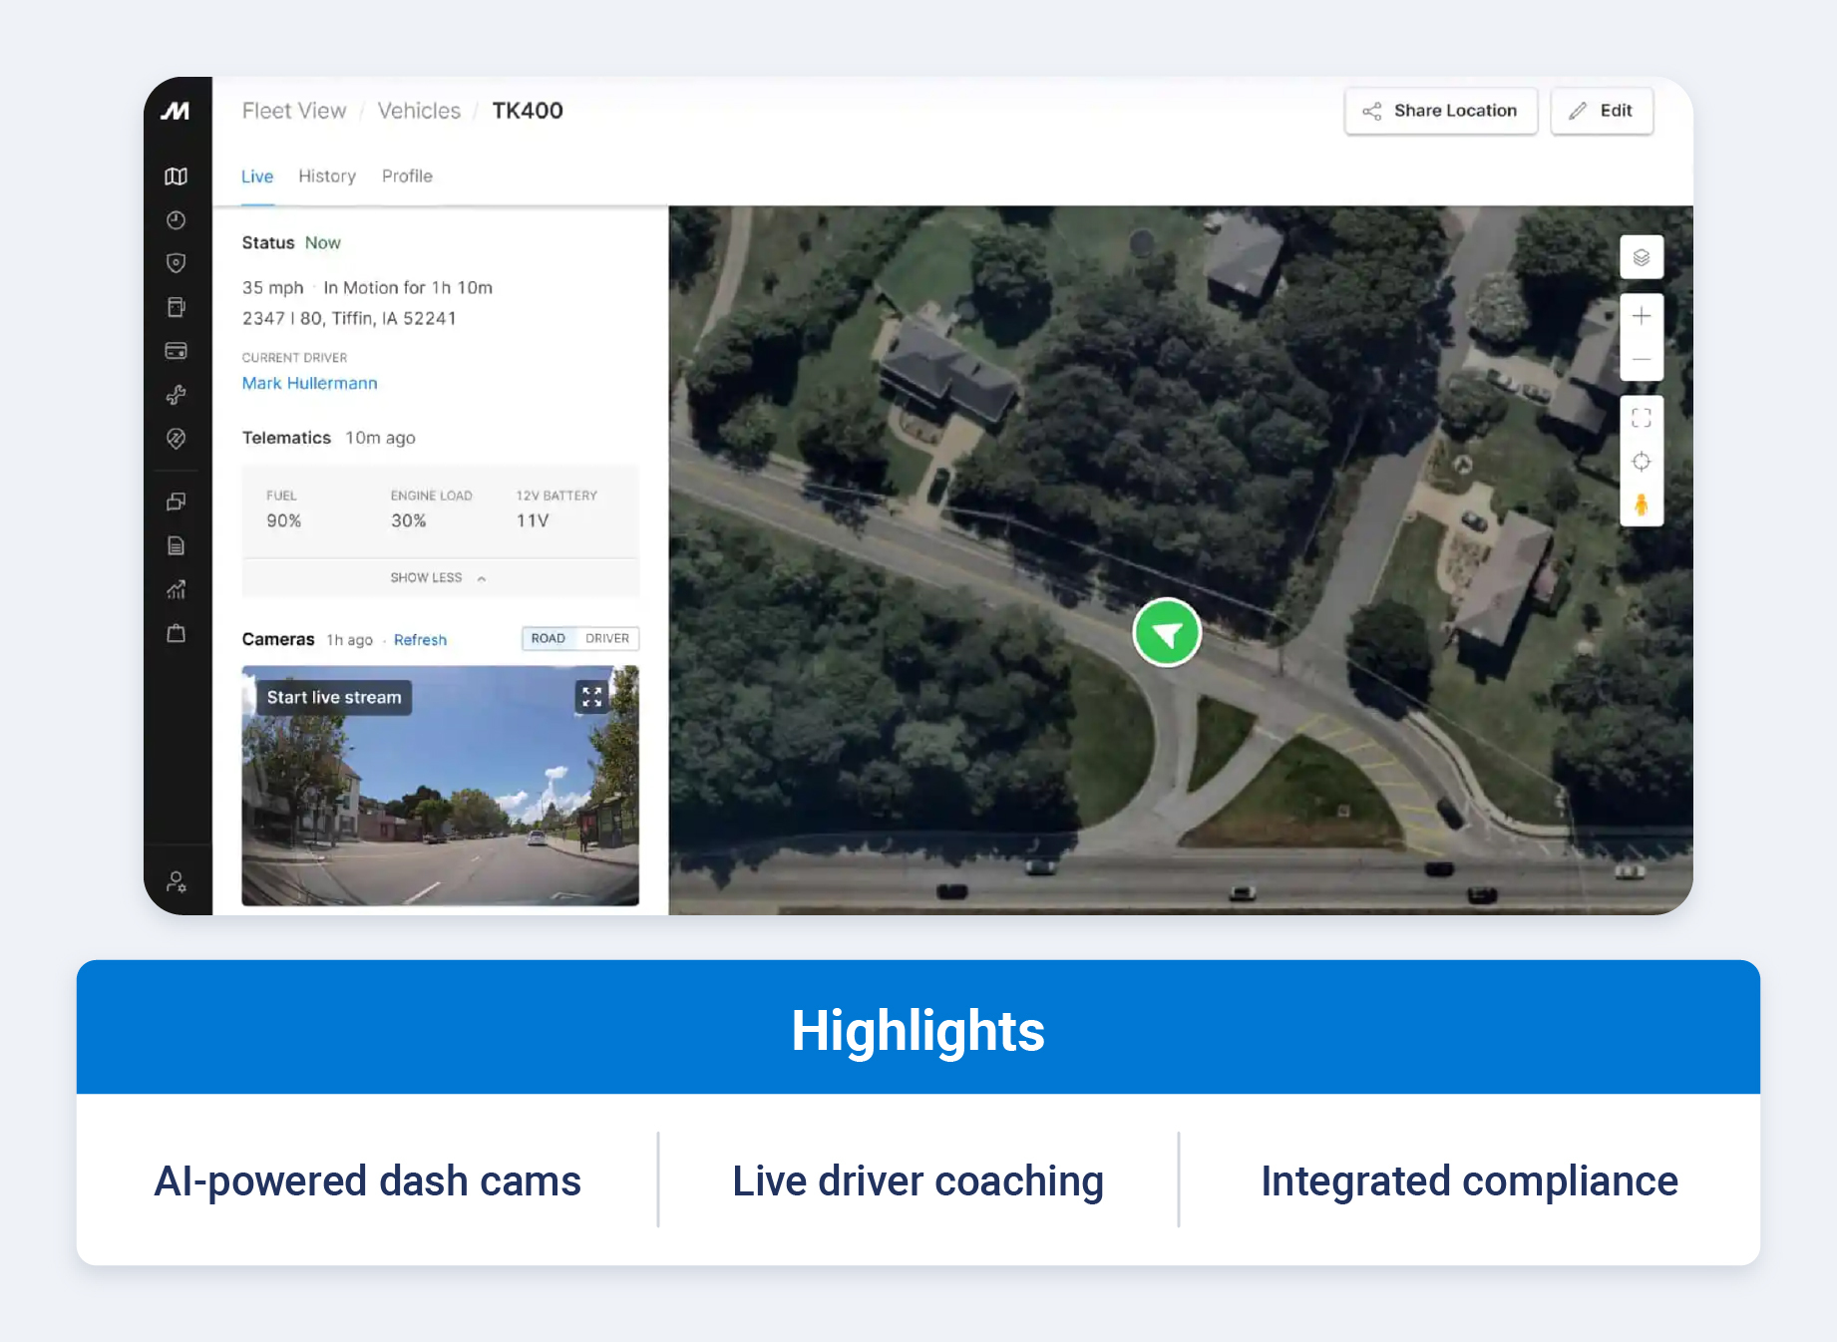Open the Profile tab for TK400
1837x1342 pixels.
(x=407, y=176)
